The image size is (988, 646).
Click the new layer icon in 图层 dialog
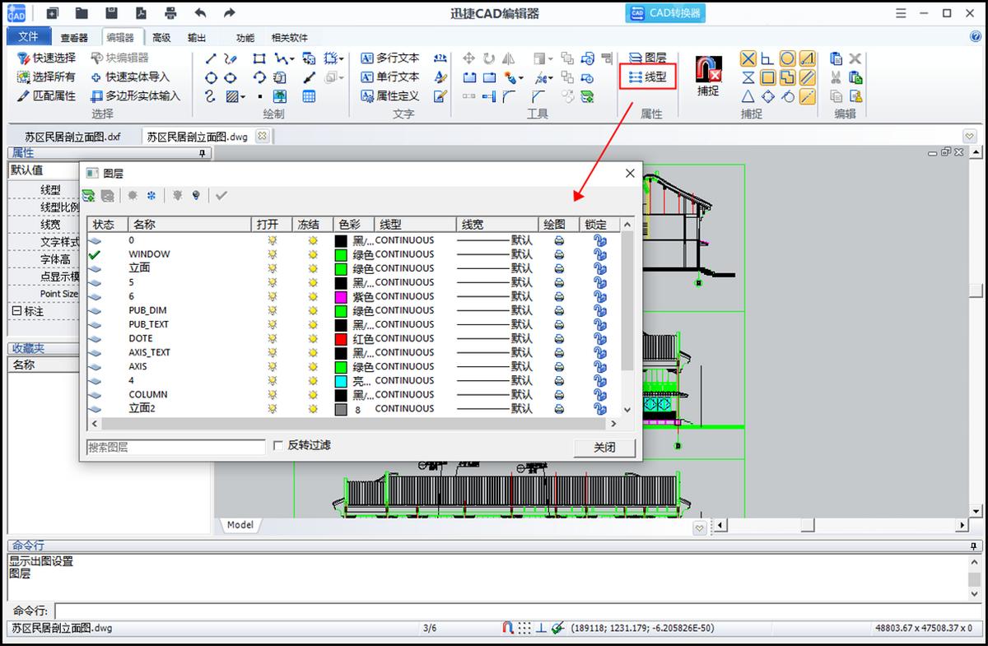pos(89,196)
